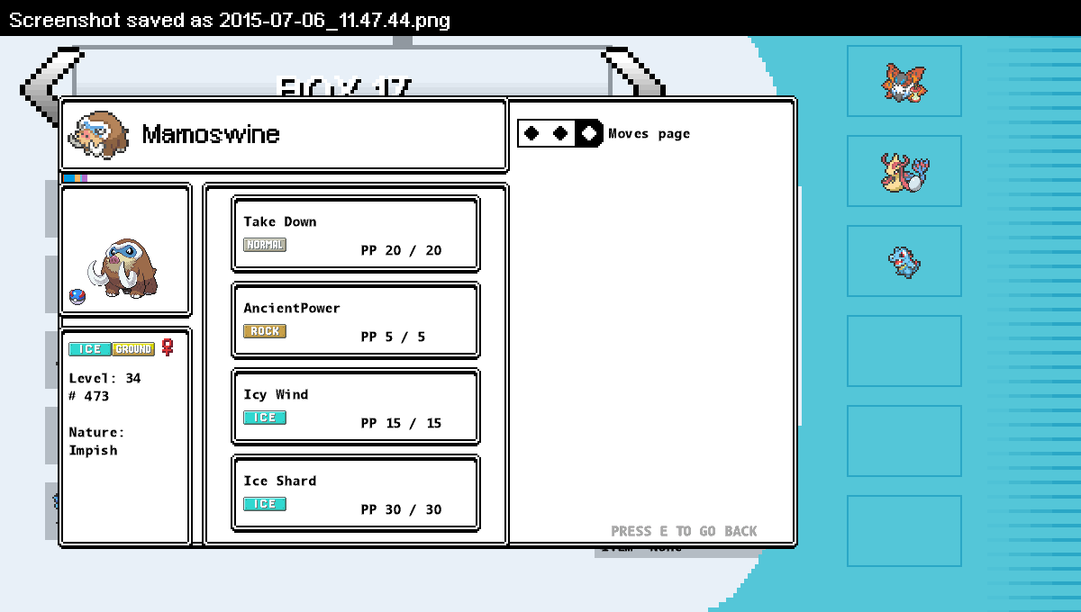Click the screenshot saved notification text
This screenshot has height=612, width=1081.
[230, 20]
